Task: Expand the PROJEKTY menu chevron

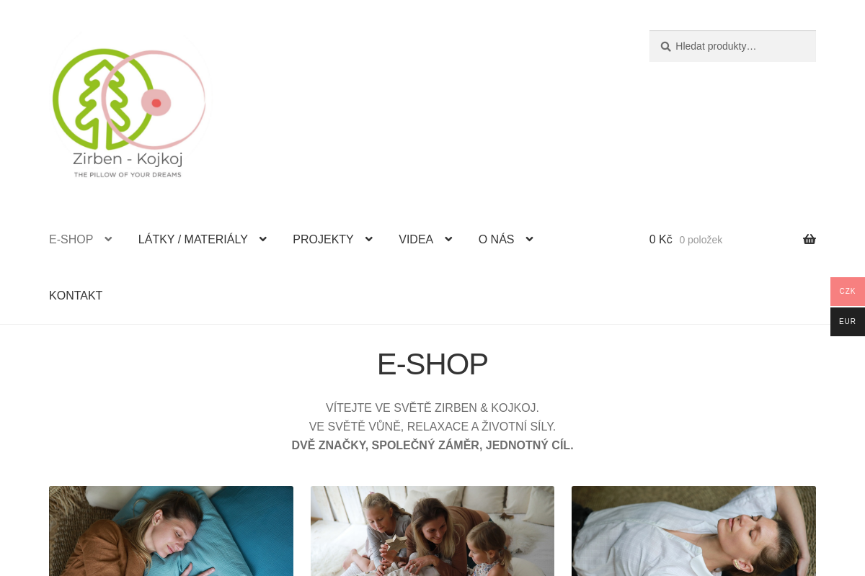Action: (368, 240)
